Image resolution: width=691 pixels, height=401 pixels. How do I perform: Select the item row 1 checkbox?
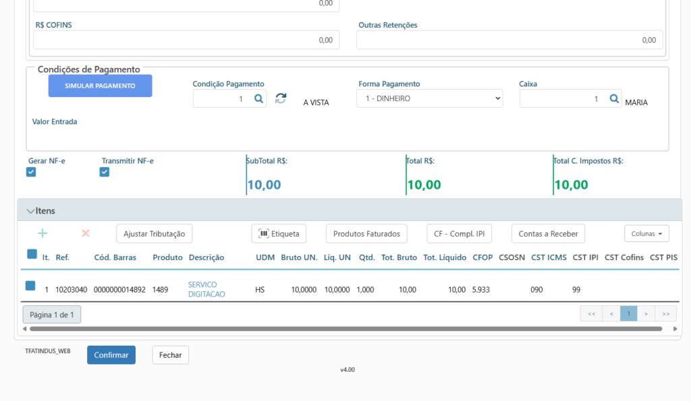[x=30, y=286]
